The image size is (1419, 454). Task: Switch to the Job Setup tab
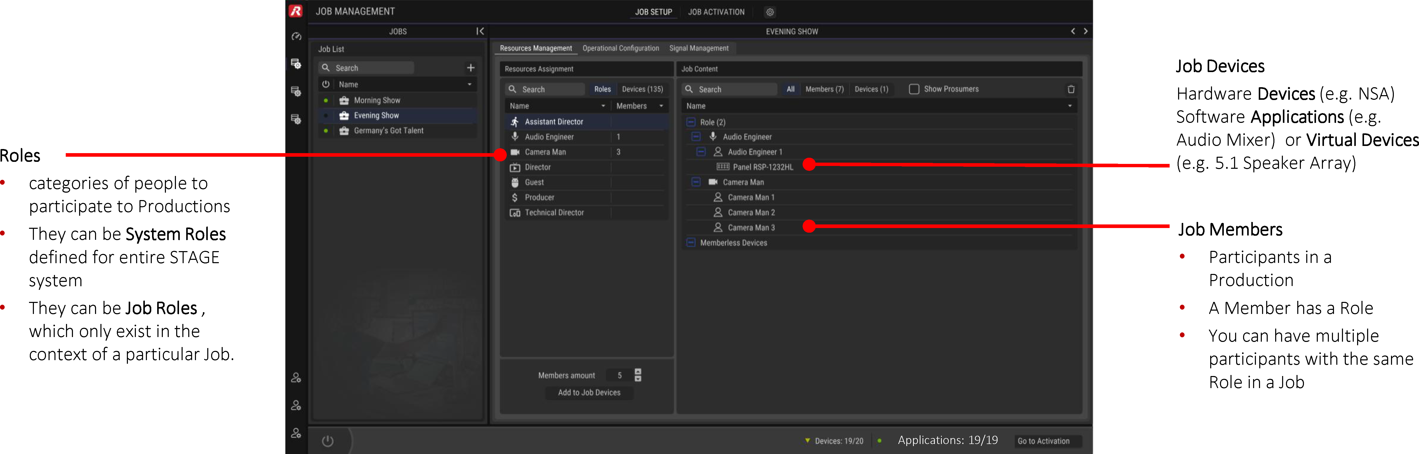point(653,12)
